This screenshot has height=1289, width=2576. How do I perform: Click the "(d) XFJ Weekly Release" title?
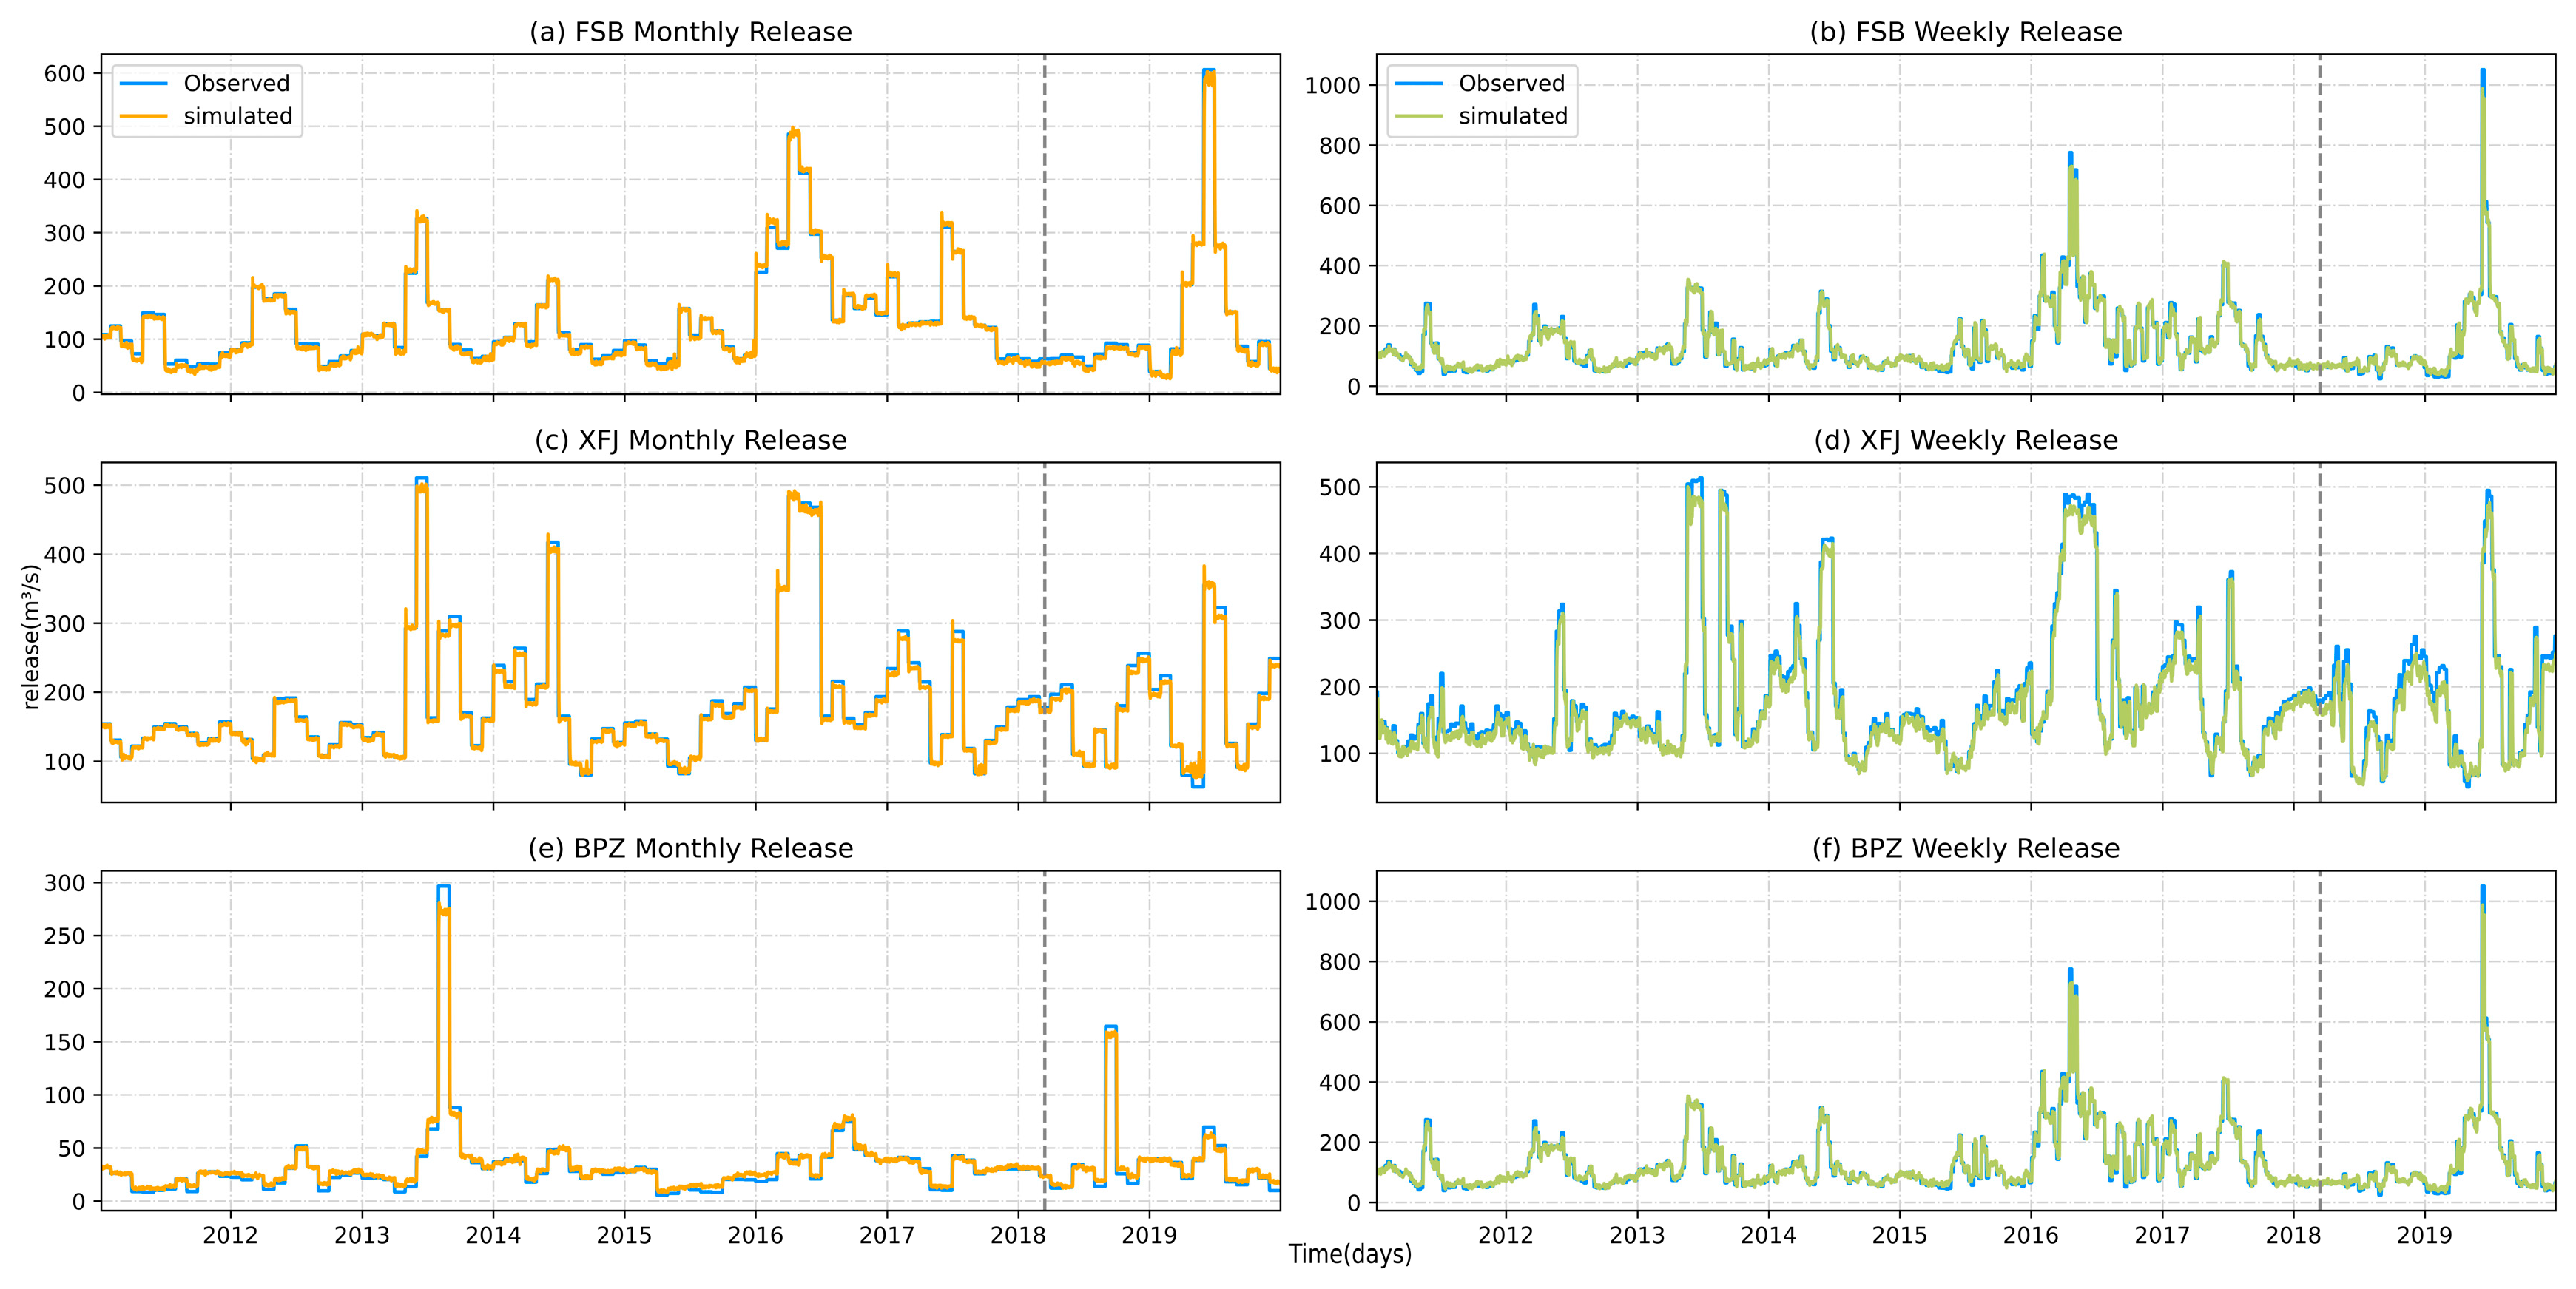[1965, 440]
